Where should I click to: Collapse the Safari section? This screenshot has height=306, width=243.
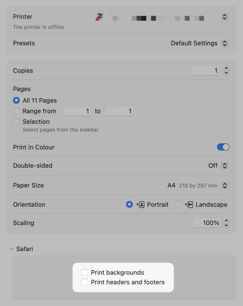coord(12,249)
